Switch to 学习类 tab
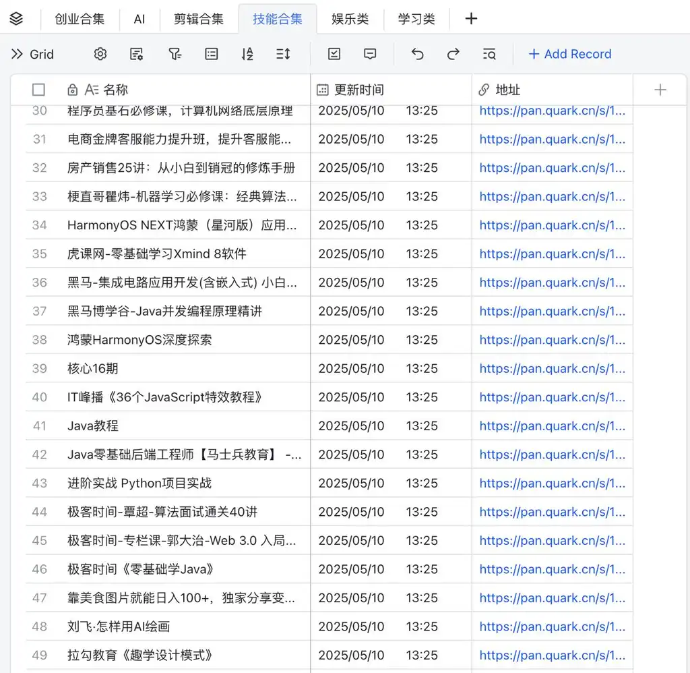The image size is (690, 673). click(x=416, y=19)
